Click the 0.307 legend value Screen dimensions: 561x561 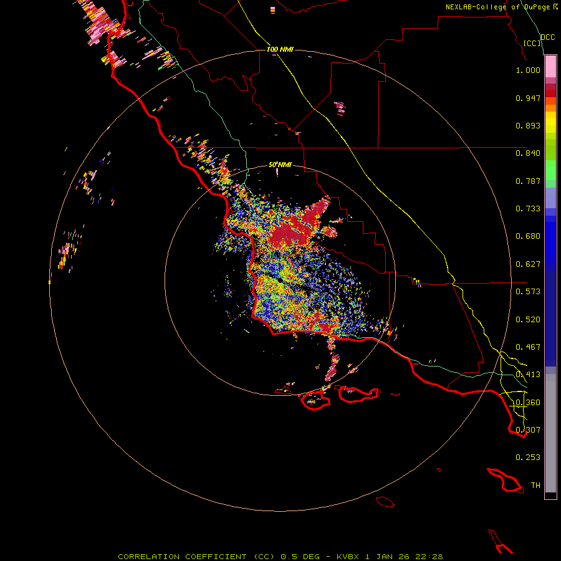pos(528,430)
